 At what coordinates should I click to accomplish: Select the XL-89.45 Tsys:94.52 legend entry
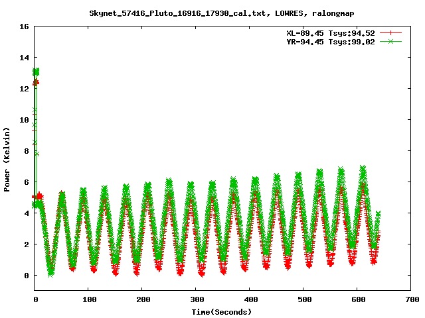click(331, 33)
